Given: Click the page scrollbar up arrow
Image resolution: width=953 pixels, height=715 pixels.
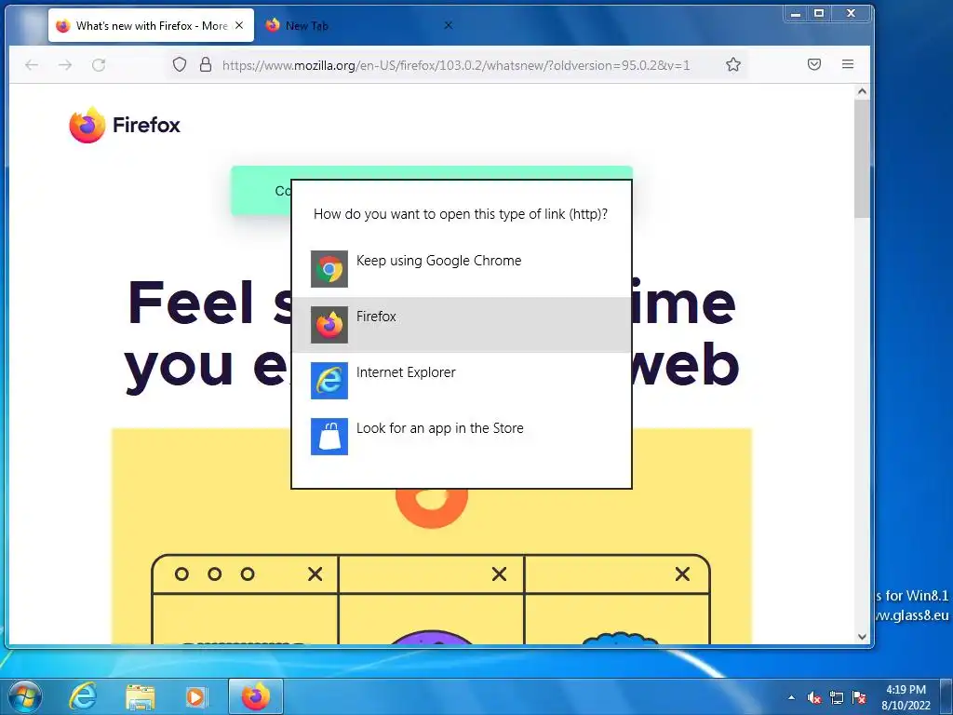Looking at the screenshot, I should pyautogui.click(x=862, y=92).
